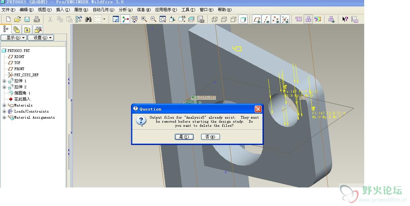Open the 插入(I) menu
The image size is (410, 206).
(63, 10)
